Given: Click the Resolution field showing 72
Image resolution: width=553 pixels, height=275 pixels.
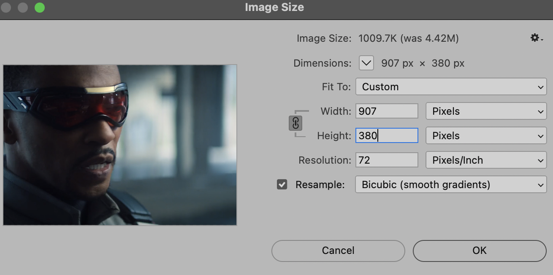Looking at the screenshot, I should [x=387, y=160].
